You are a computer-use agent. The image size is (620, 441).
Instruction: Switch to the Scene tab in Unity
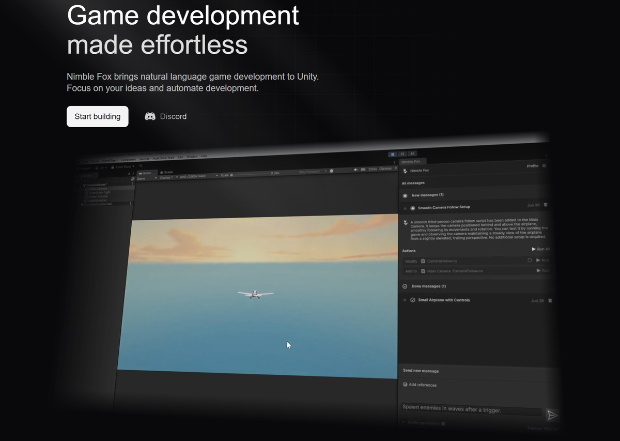(x=166, y=172)
